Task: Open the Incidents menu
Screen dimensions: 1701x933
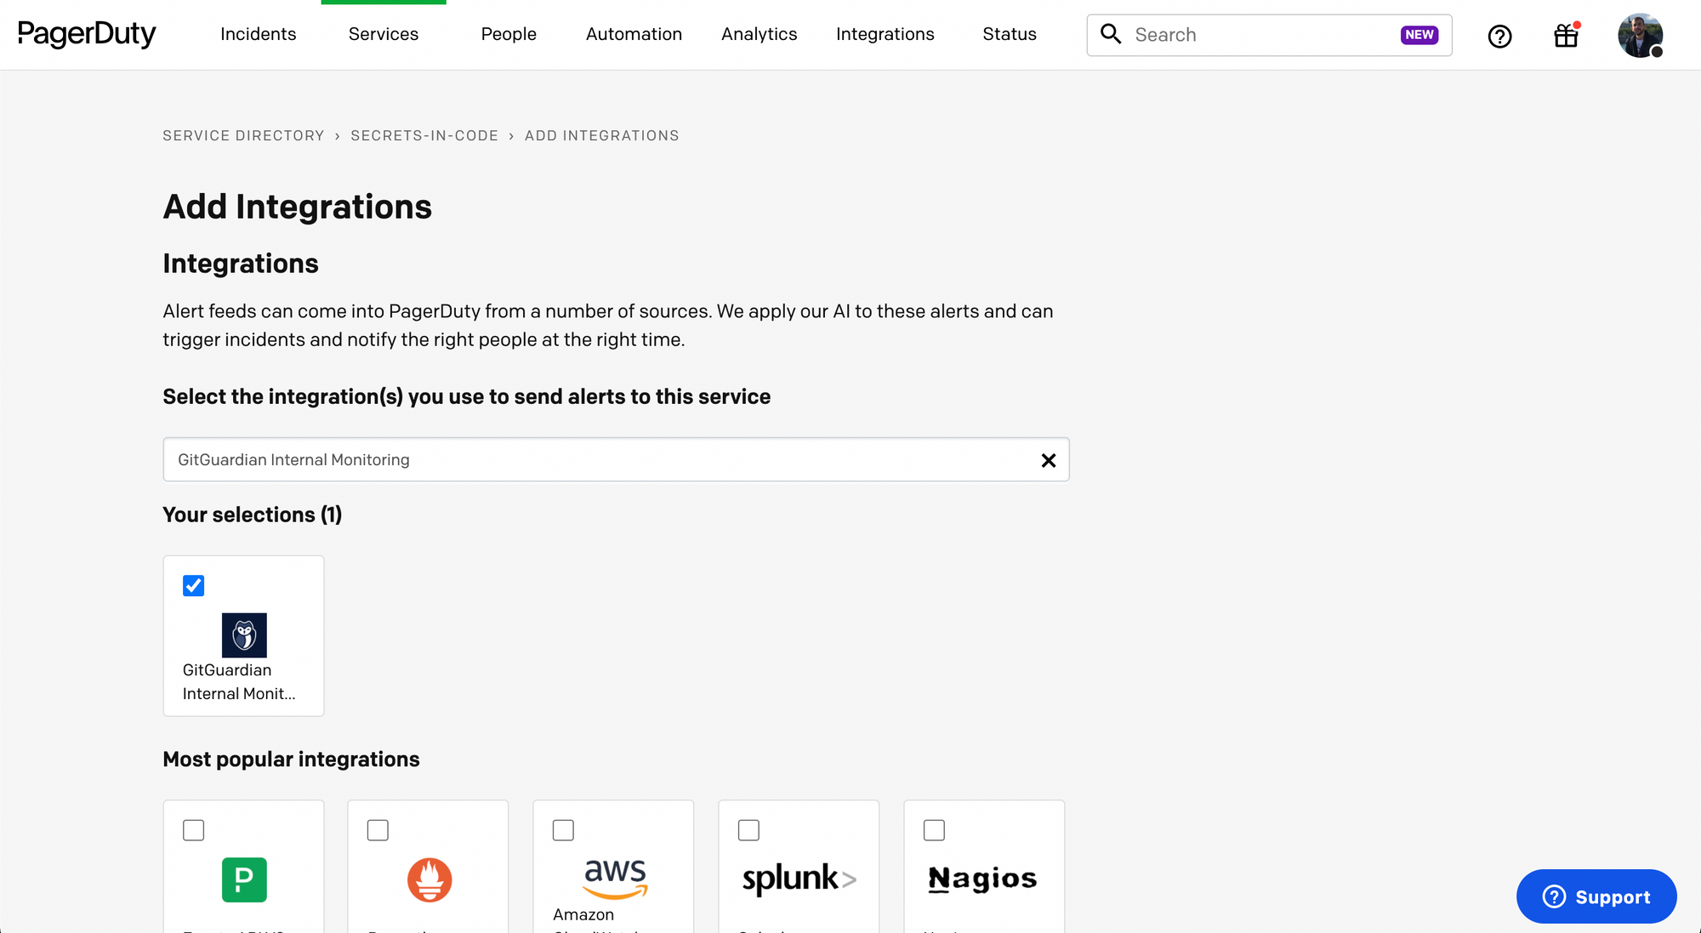Action: coord(258,34)
